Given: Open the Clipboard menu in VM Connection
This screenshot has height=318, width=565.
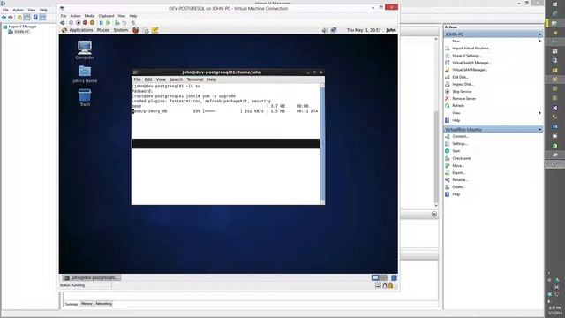Looking at the screenshot, I should pos(106,16).
